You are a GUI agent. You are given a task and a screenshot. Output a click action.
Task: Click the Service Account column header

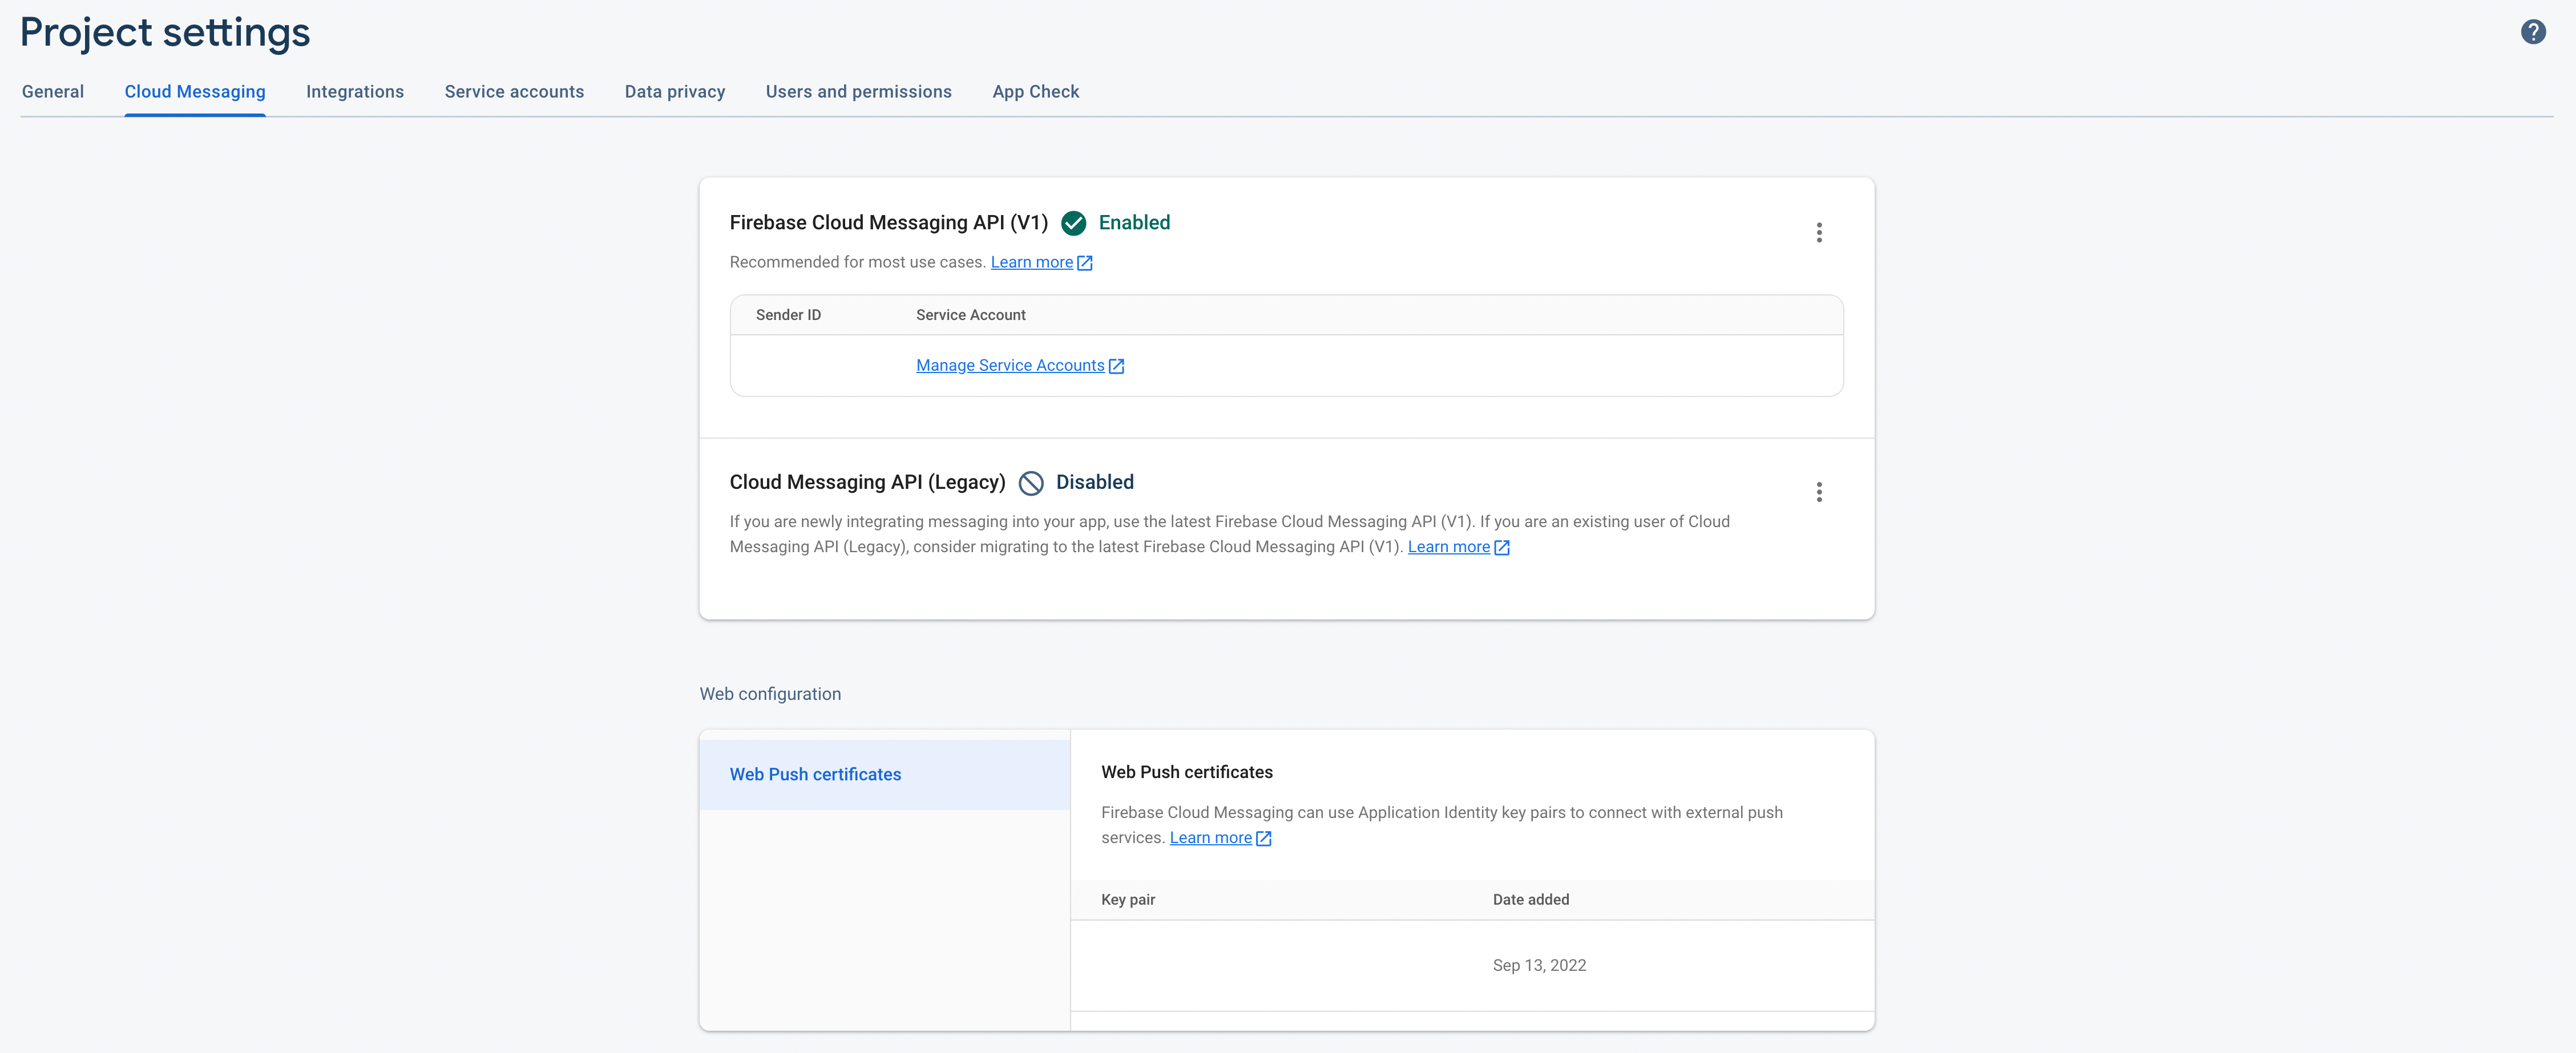971,315
